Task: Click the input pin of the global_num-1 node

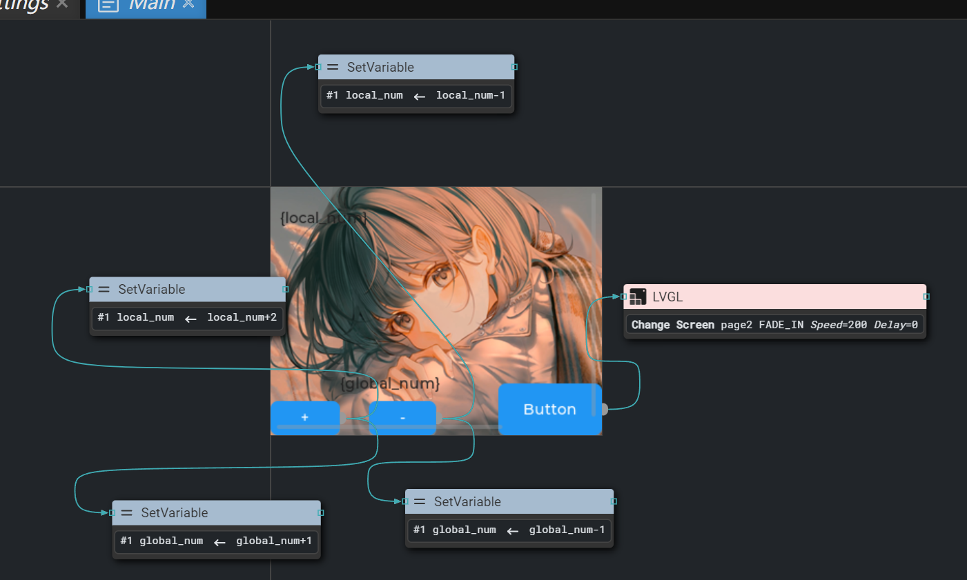Action: click(x=405, y=501)
